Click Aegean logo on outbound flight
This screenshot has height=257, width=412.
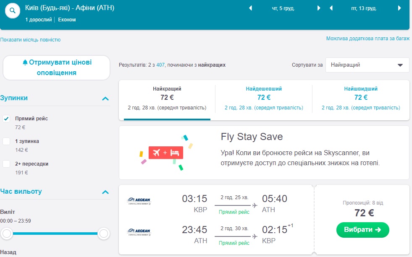click(139, 200)
